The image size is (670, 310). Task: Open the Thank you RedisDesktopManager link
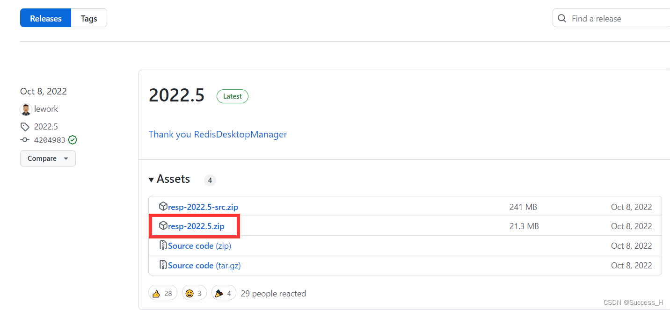click(218, 135)
